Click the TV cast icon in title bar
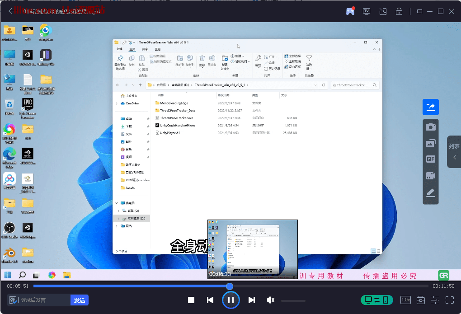 point(367,11)
